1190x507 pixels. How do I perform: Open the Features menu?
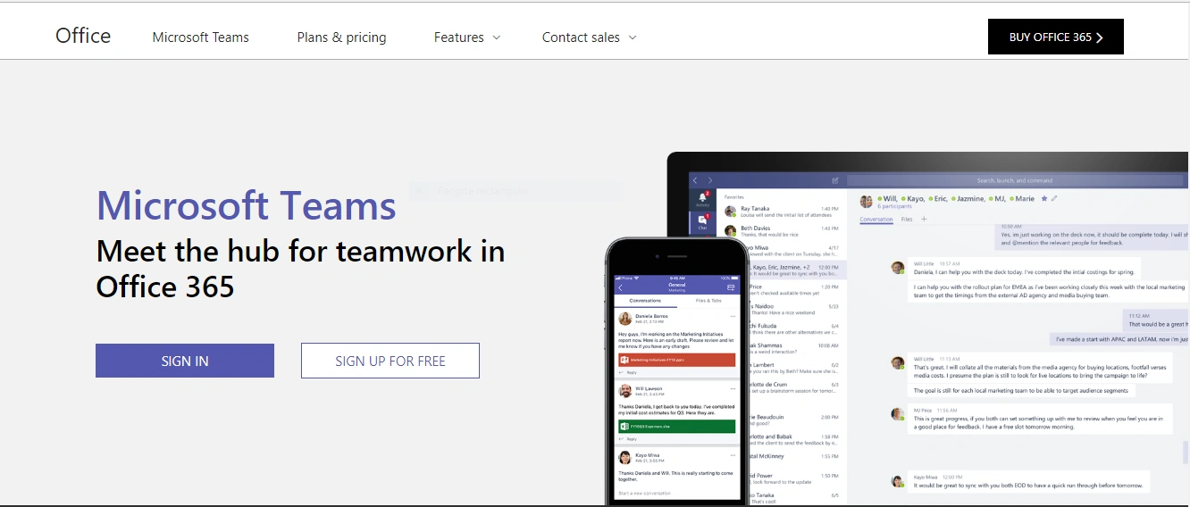(x=467, y=37)
